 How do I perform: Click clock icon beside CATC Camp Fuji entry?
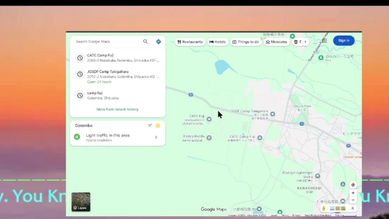(x=80, y=58)
